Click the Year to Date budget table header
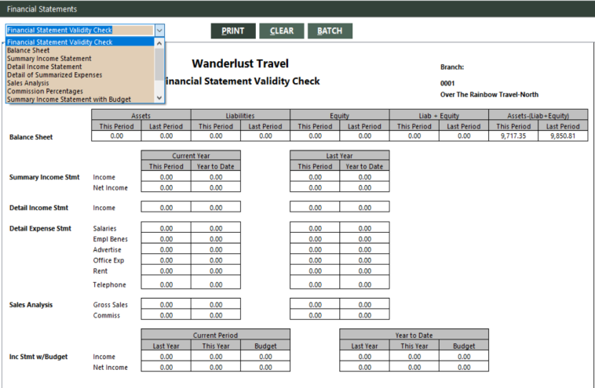The height and width of the screenshot is (388, 595). coord(414,335)
